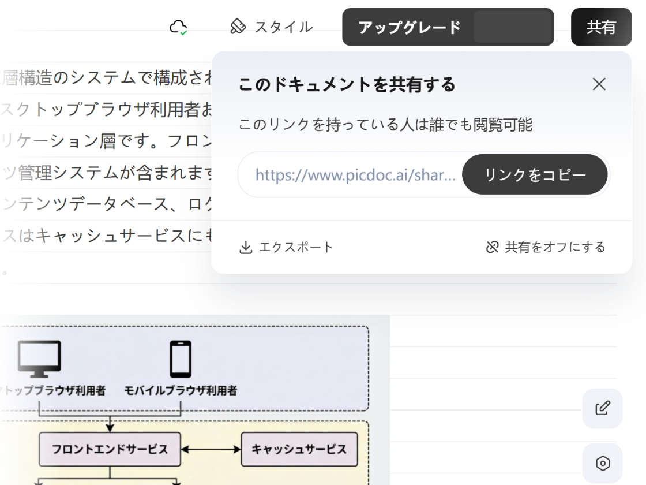Click the エクスポート download icon
The width and height of the screenshot is (646, 485).
point(246,247)
